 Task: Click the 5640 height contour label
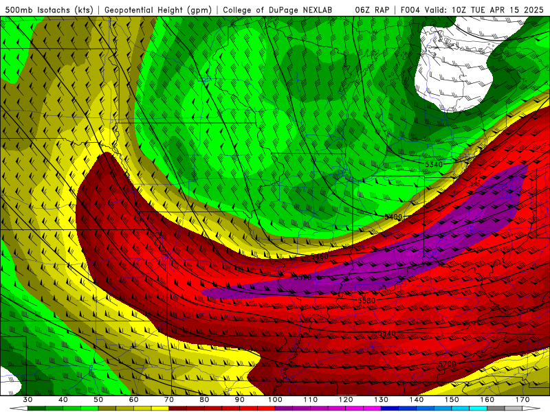[386, 333]
